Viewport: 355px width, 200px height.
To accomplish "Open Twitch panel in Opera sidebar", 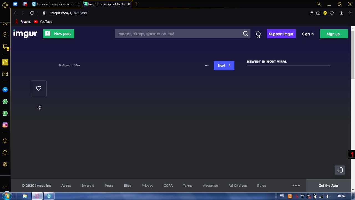I will [5, 46].
